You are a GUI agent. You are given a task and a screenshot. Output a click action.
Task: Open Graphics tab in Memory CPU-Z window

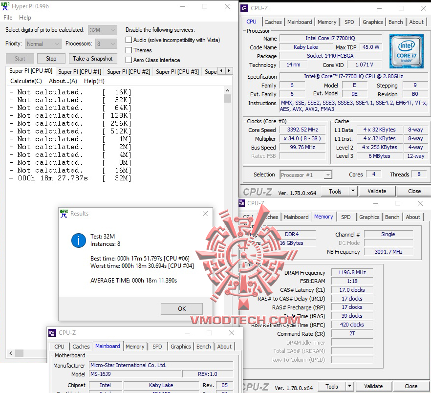tap(369, 217)
